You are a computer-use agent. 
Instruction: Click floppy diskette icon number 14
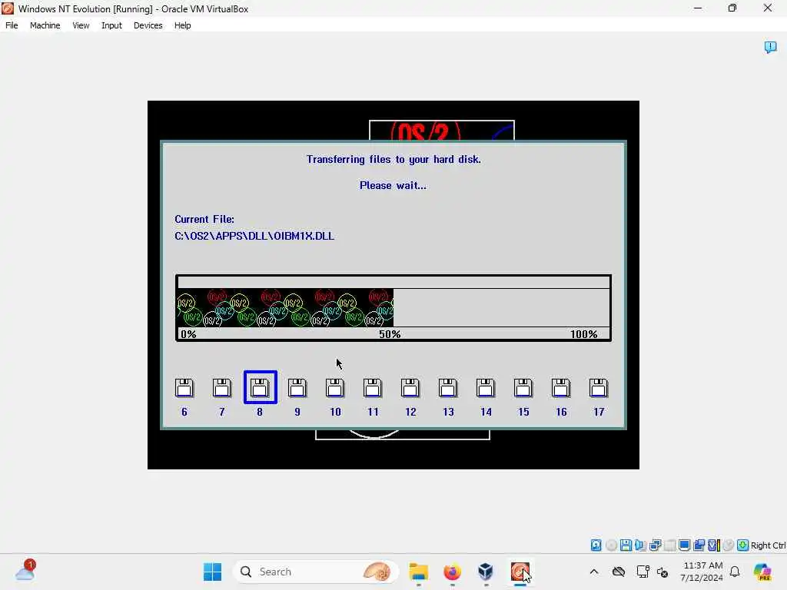486,388
